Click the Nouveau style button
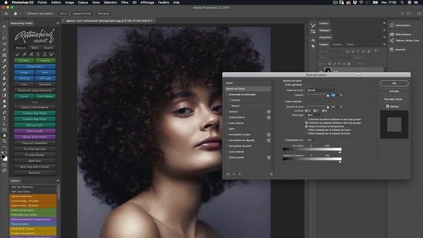 pos(394,99)
